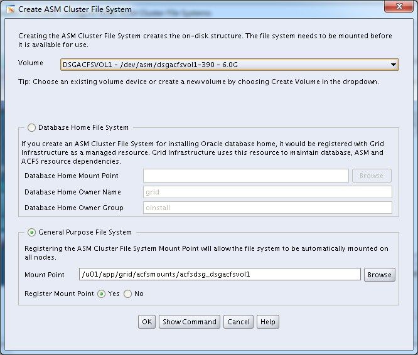The width and height of the screenshot is (418, 355).
Task: Click the Database Home Owner Name field
Action: (x=267, y=192)
